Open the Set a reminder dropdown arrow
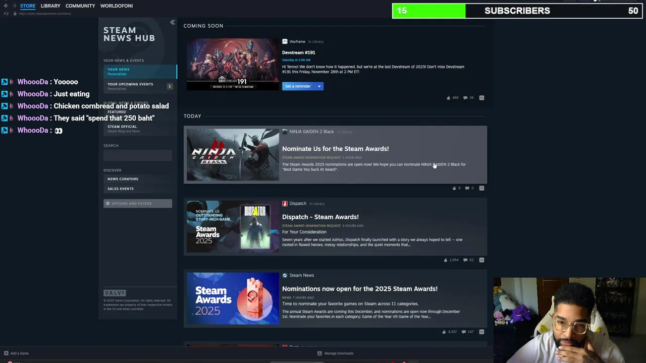 pos(319,86)
